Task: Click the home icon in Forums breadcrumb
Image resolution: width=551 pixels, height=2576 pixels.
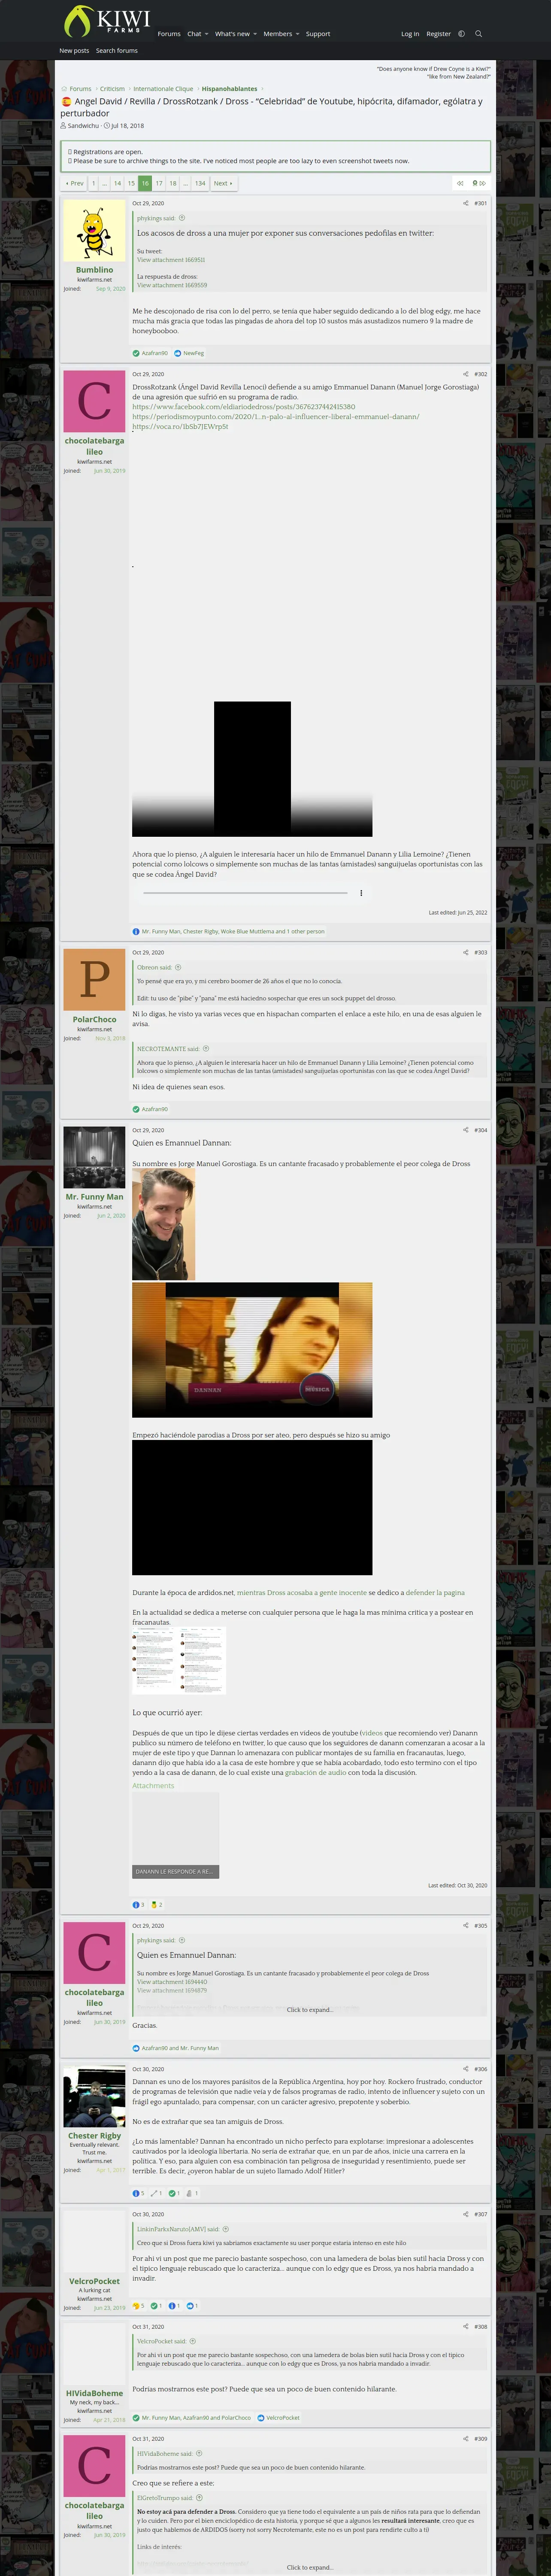Action: click(x=64, y=89)
